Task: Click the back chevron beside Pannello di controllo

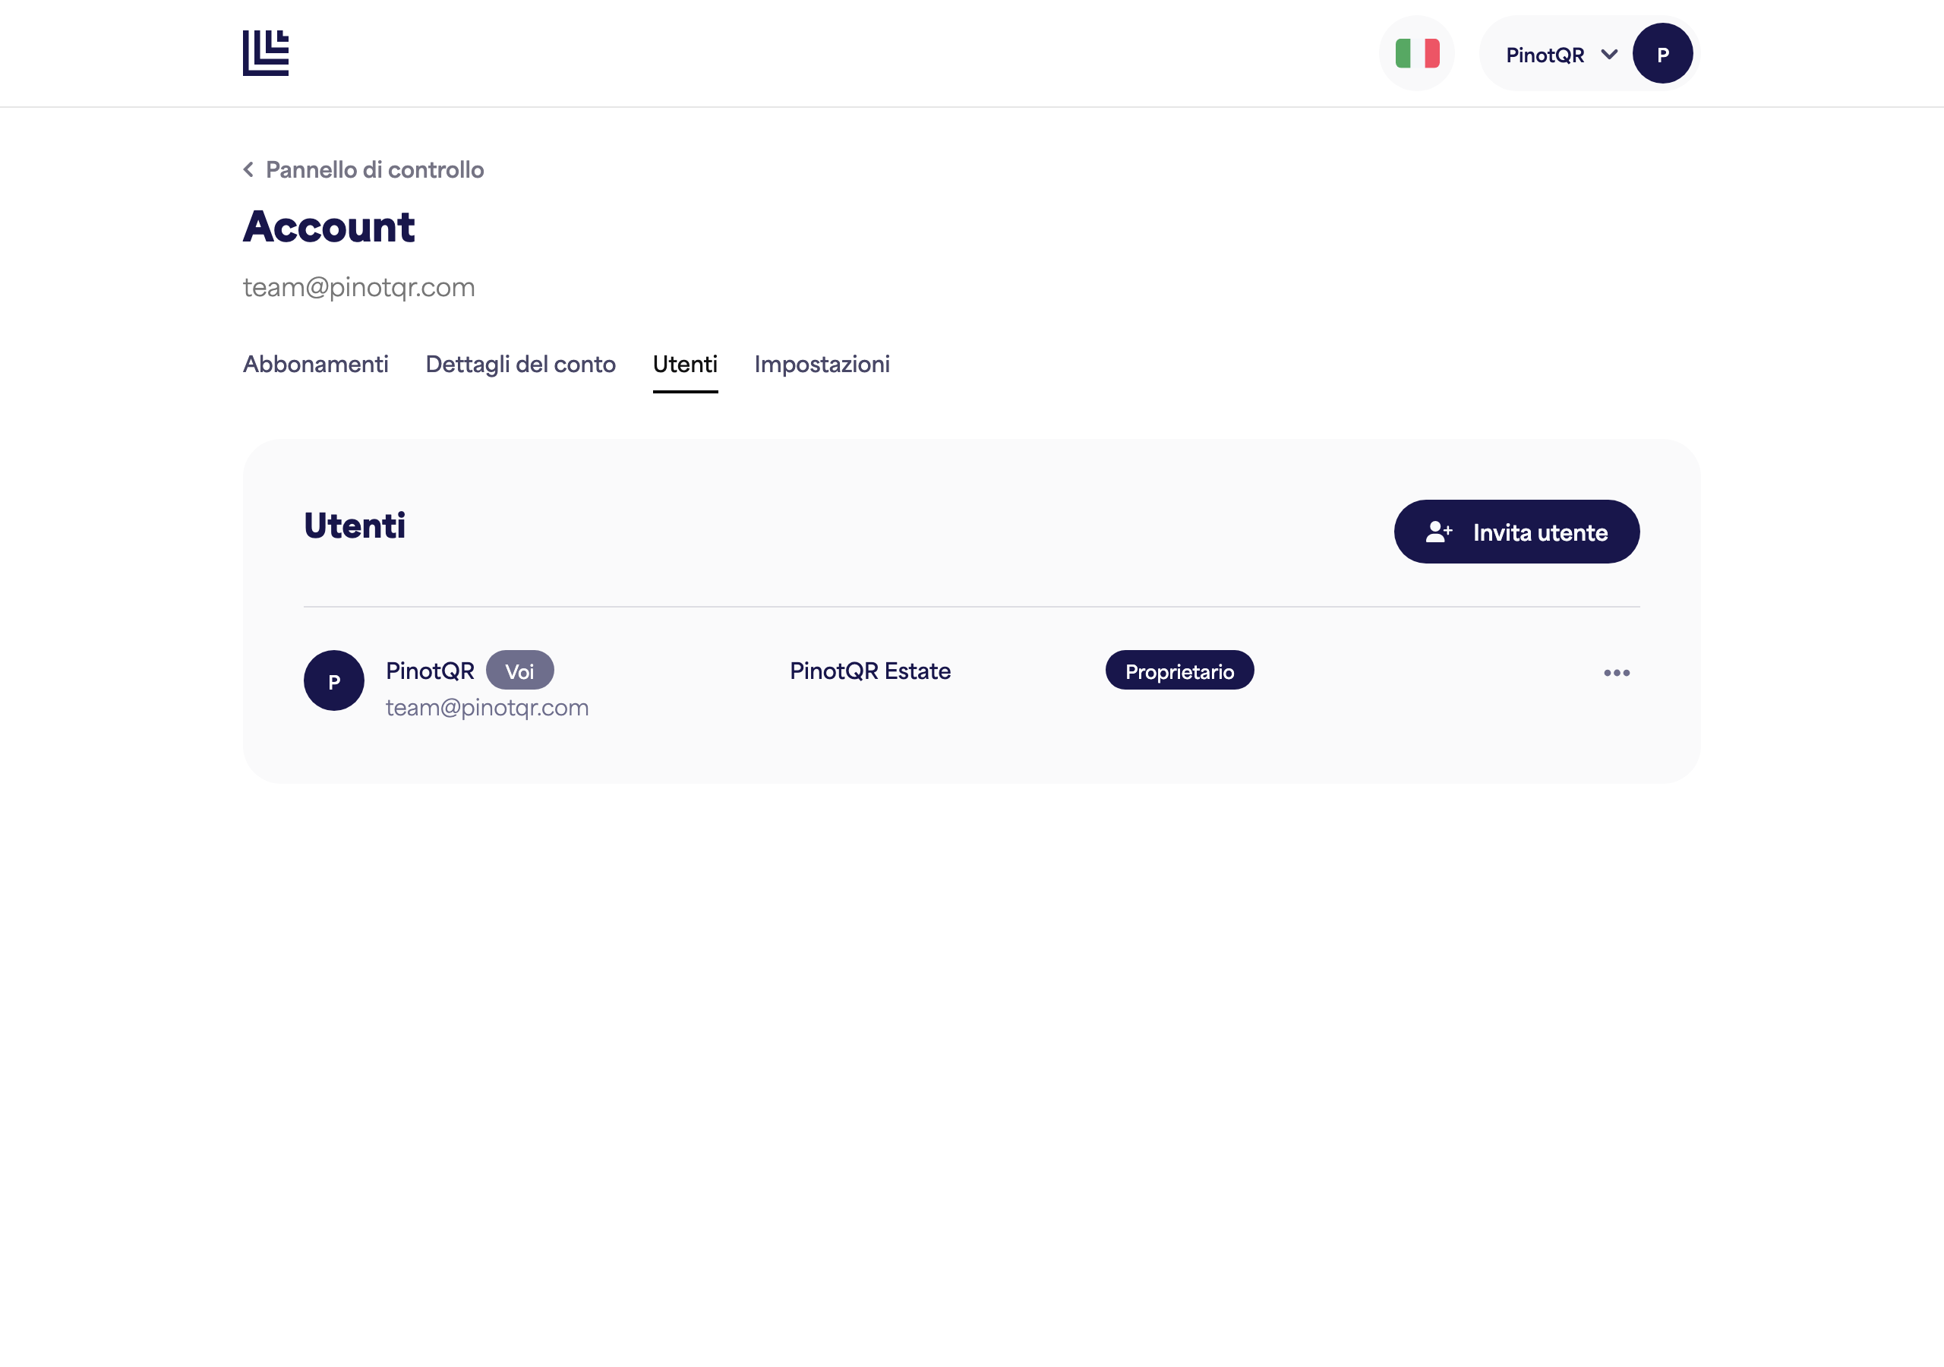Action: pyautogui.click(x=248, y=169)
